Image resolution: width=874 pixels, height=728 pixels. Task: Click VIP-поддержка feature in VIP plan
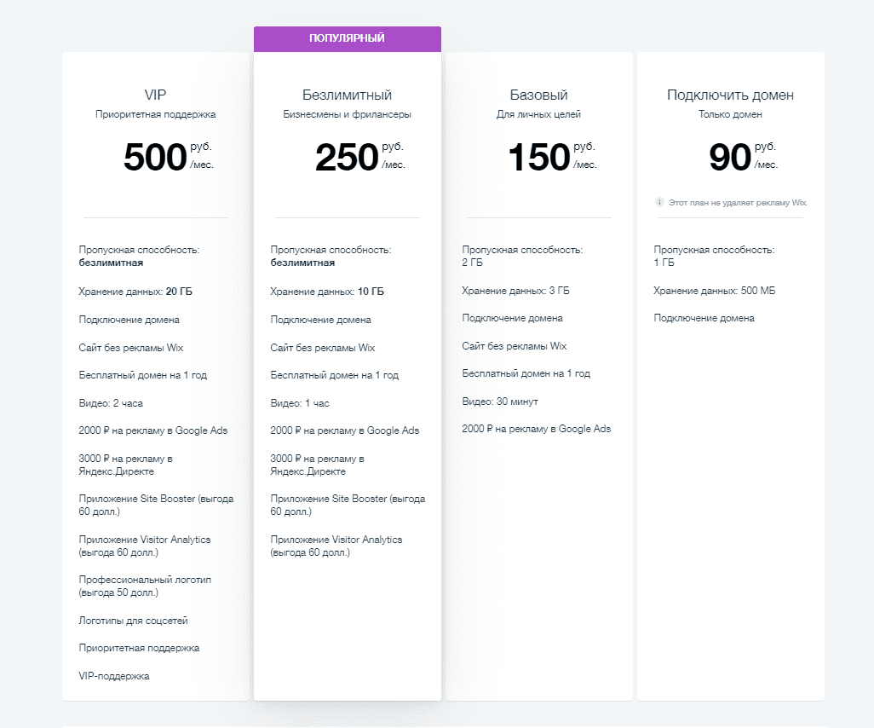pyautogui.click(x=113, y=676)
